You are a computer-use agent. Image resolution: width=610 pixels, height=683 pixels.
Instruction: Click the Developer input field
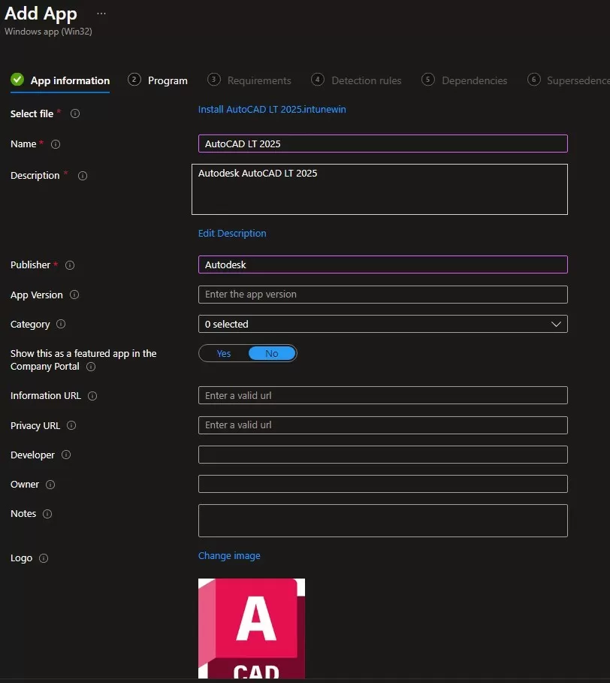click(382, 455)
